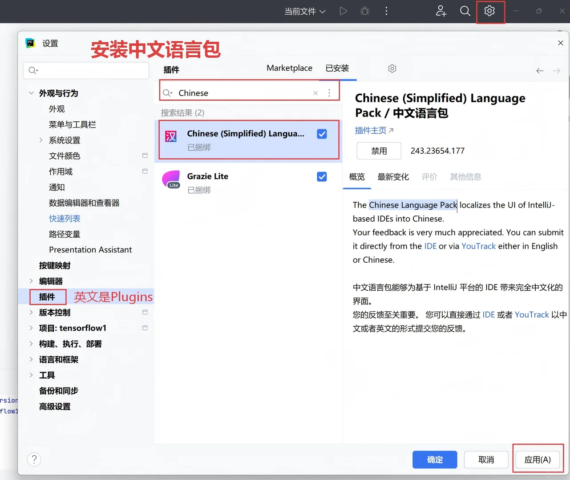Open Search Everywhere with the magnifier icon
The width and height of the screenshot is (570, 480).
coord(465,11)
